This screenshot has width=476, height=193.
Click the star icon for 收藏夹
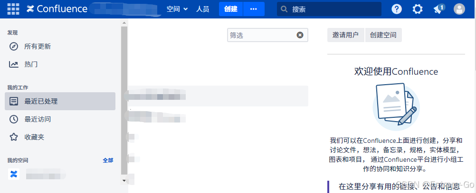(x=14, y=137)
